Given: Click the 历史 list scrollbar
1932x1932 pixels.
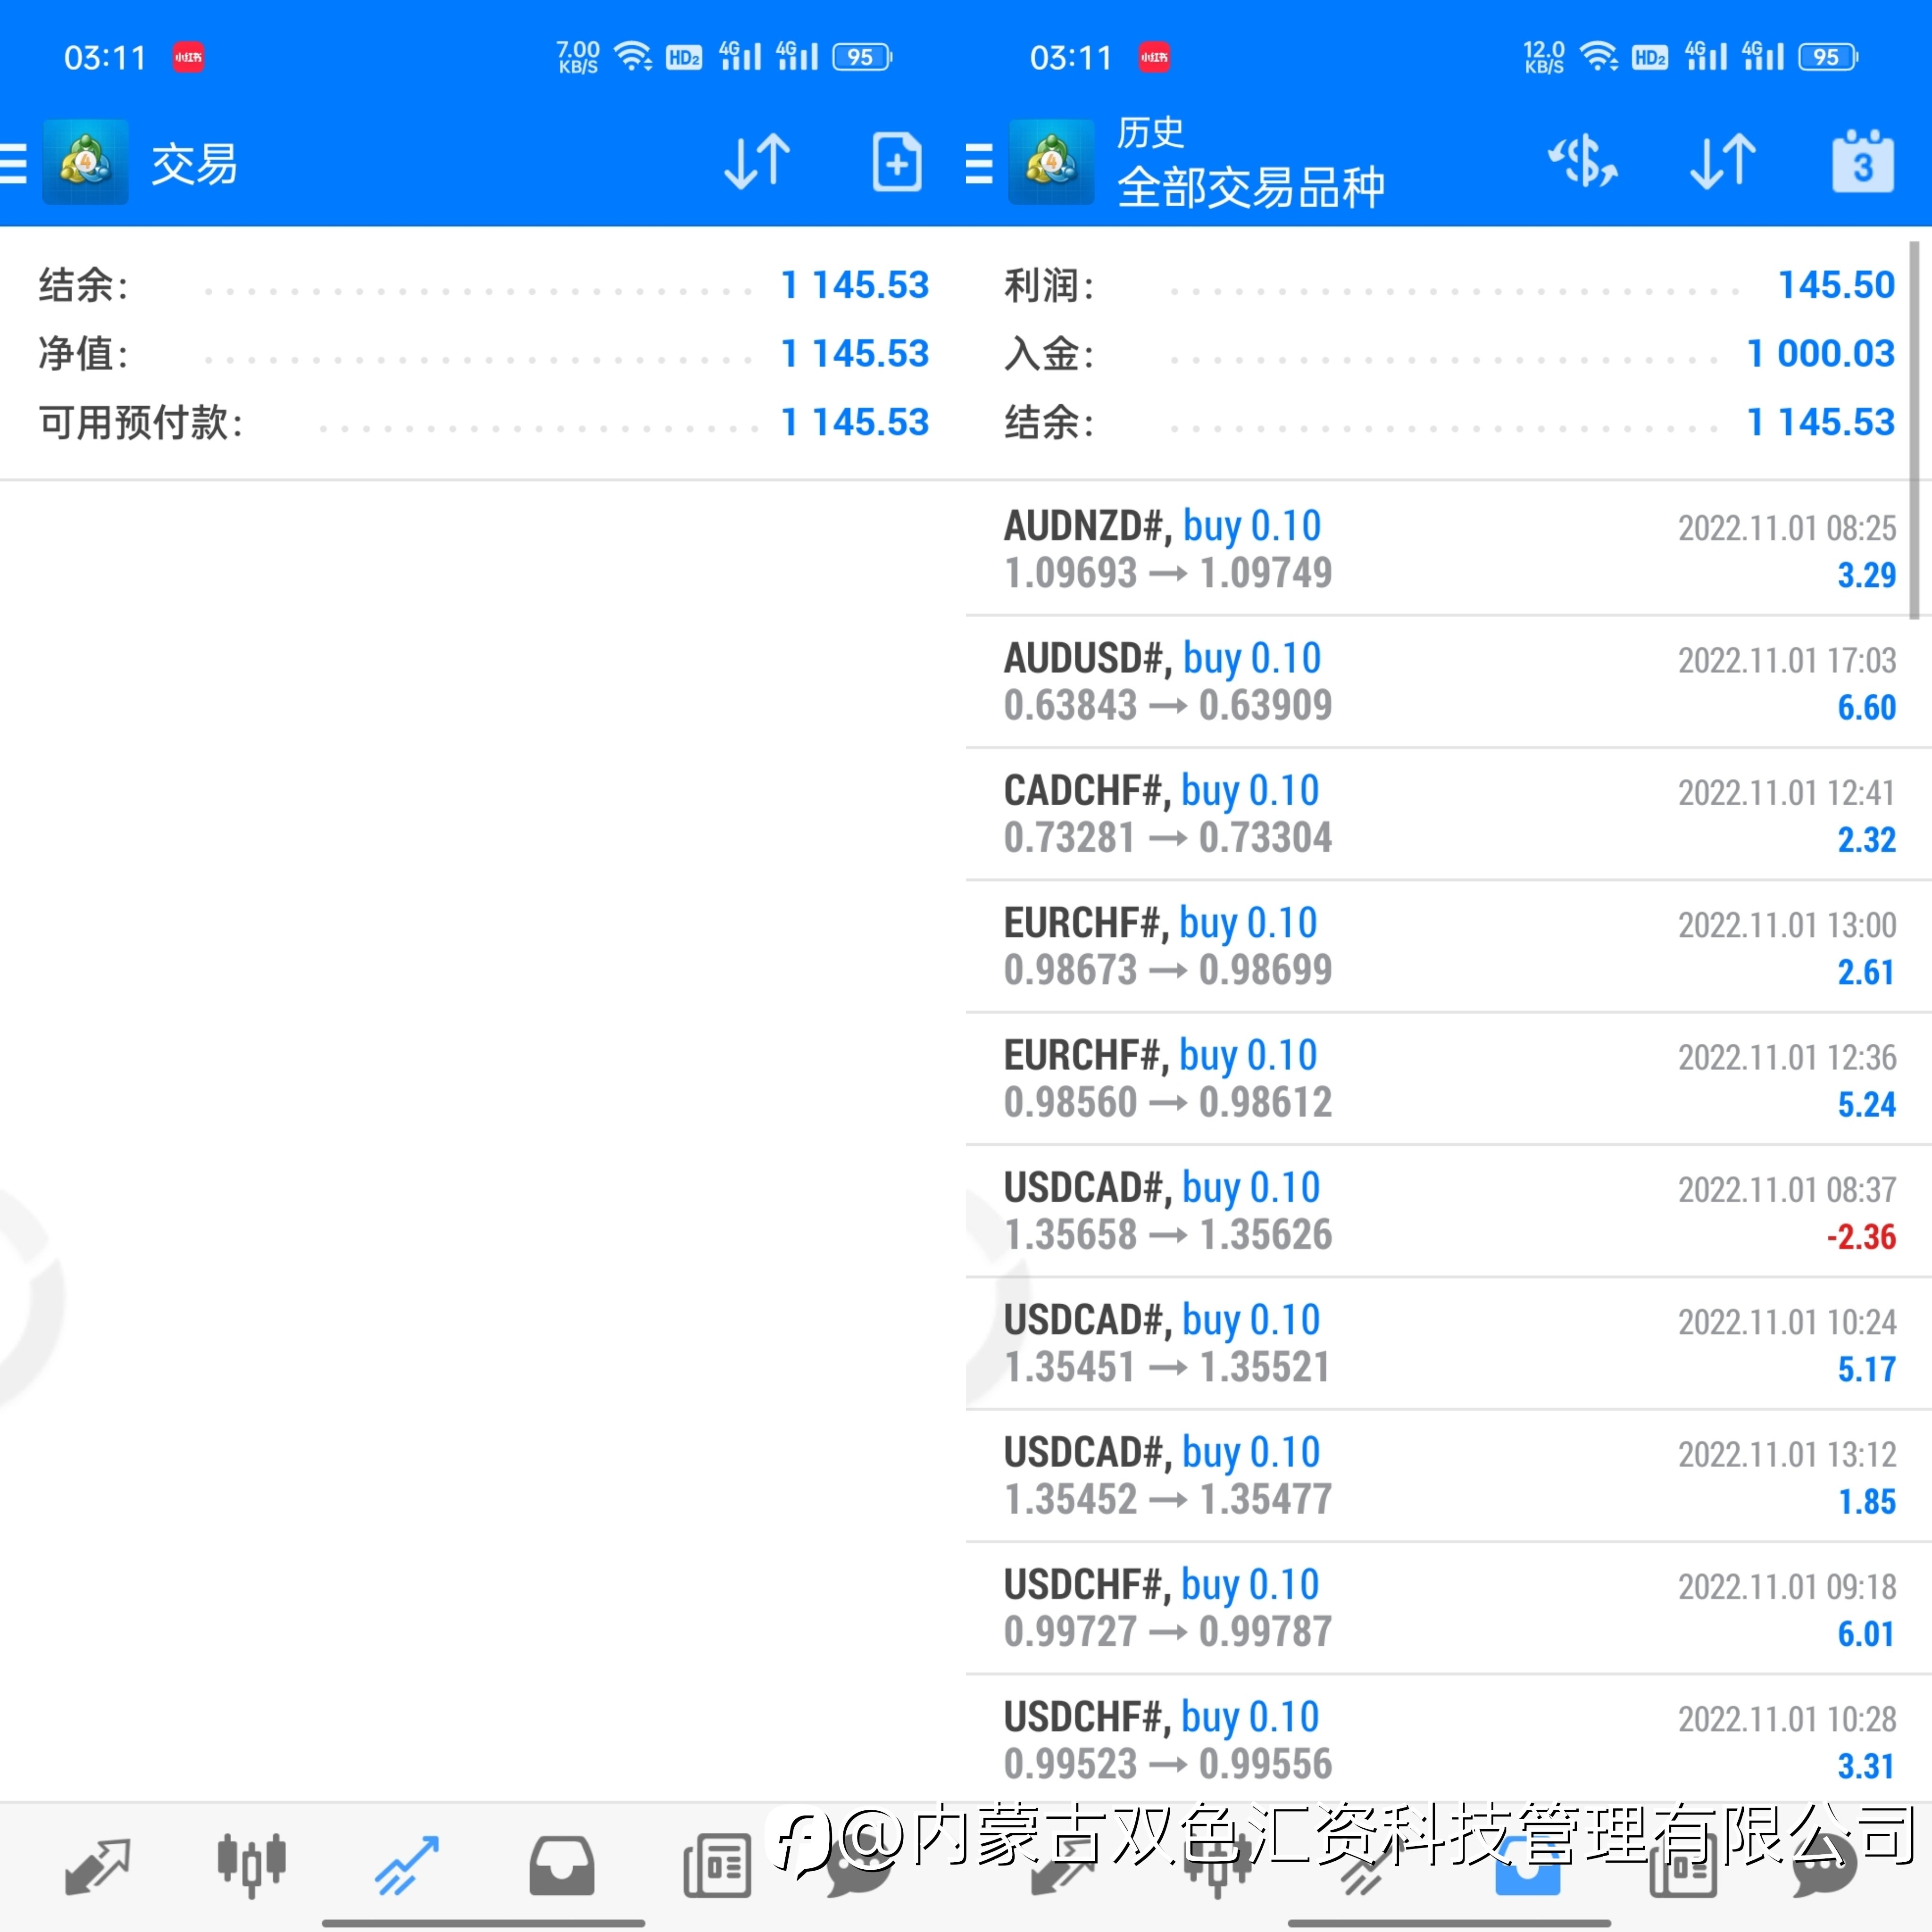Looking at the screenshot, I should pos(1914,430).
